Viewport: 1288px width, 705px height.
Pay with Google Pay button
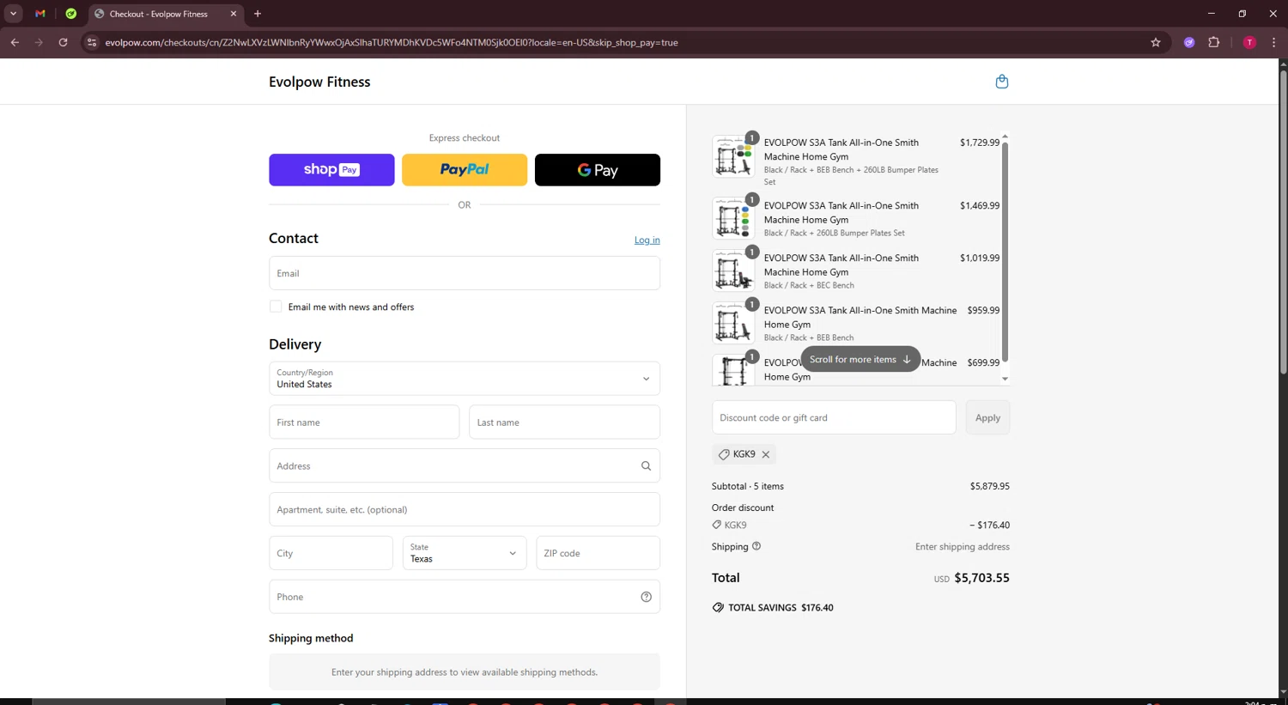click(x=598, y=170)
